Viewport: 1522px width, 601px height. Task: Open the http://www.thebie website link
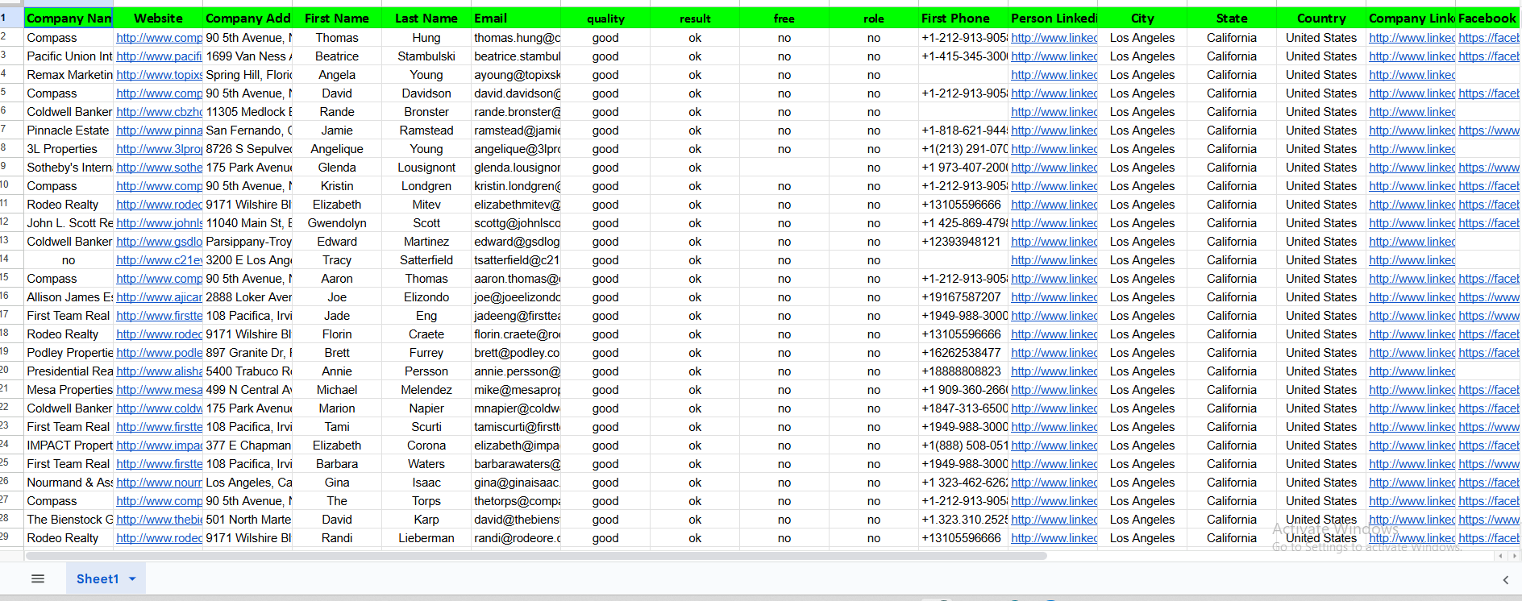pos(159,520)
